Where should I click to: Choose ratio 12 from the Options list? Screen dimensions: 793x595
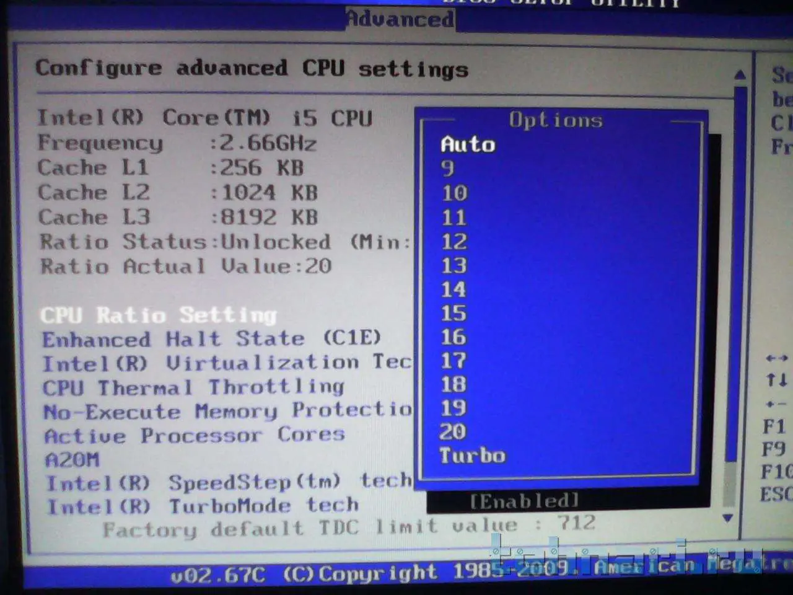coord(454,241)
